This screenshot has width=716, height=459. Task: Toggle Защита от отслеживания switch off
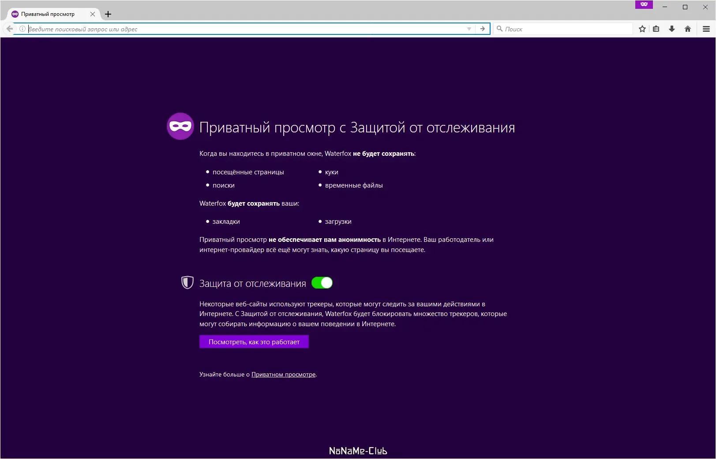322,283
